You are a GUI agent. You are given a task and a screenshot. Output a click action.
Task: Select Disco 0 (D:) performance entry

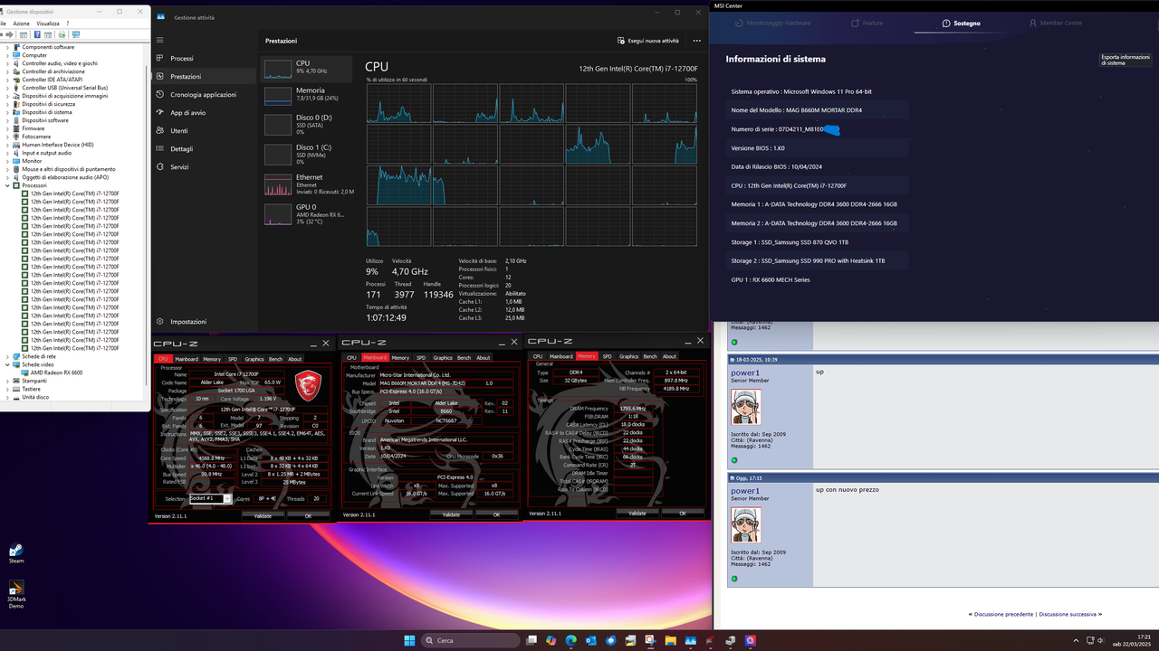tap(305, 124)
